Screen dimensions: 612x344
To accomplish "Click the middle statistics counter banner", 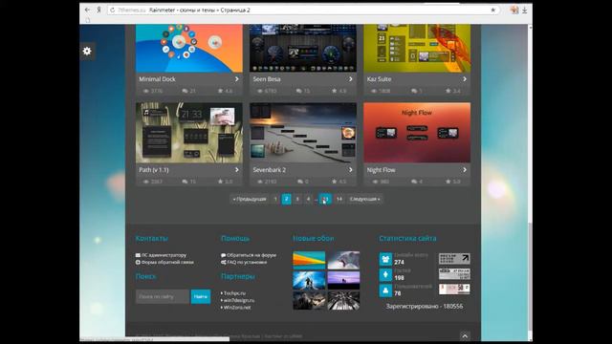I will click(454, 274).
